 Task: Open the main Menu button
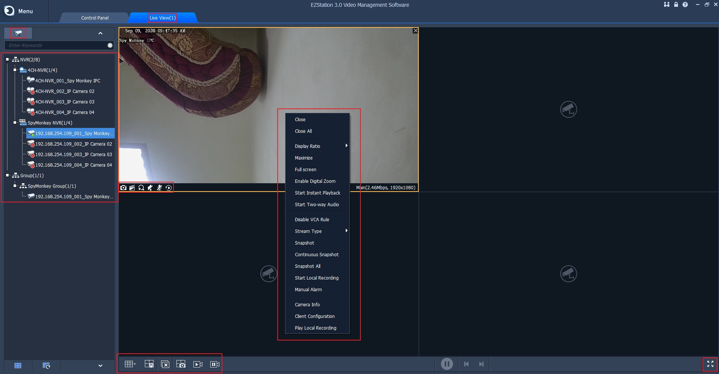coord(19,11)
